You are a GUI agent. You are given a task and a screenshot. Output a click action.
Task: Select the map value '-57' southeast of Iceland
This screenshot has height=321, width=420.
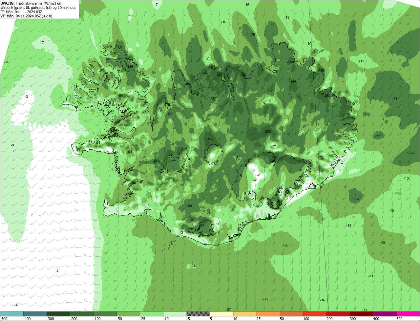tap(357, 199)
